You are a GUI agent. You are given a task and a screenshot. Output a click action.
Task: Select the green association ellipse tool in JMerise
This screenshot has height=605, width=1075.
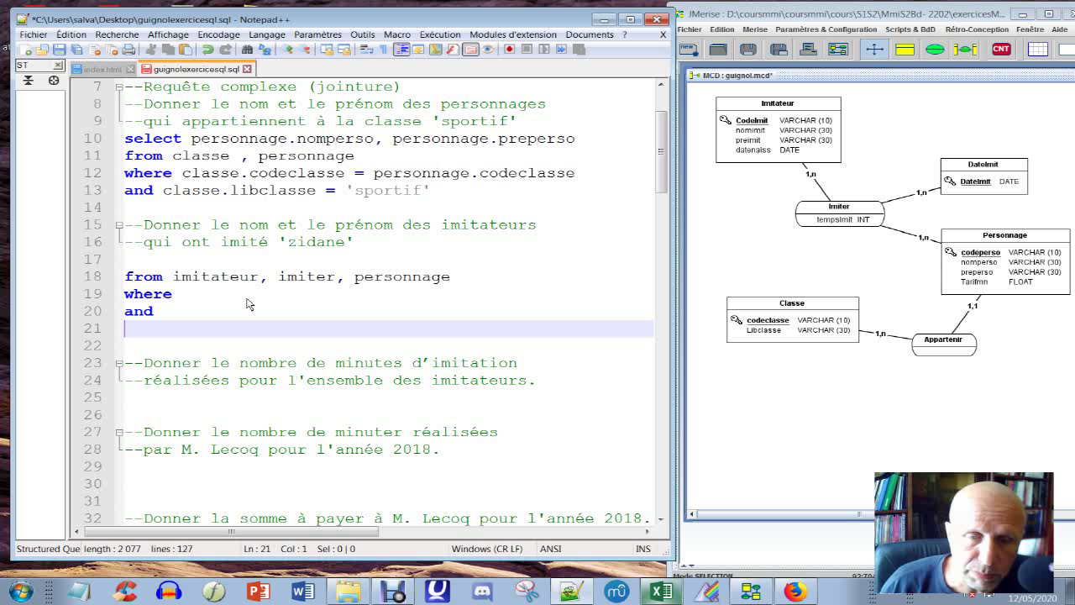935,50
